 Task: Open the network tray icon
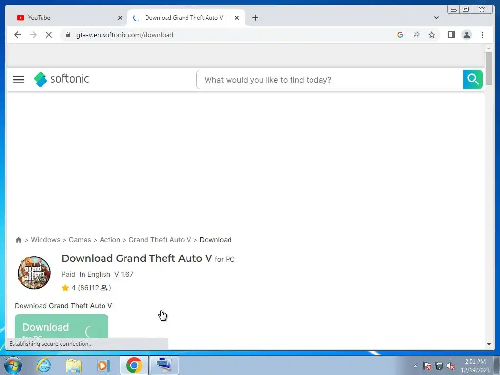[439, 366]
